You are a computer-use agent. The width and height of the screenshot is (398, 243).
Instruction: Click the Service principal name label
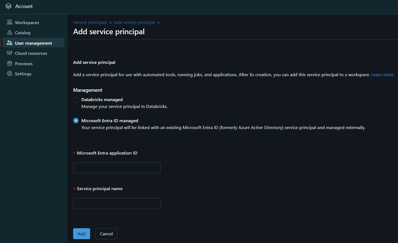point(100,188)
